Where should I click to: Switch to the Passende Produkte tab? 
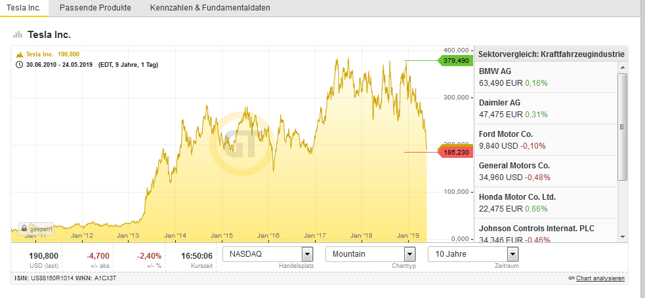pyautogui.click(x=95, y=8)
